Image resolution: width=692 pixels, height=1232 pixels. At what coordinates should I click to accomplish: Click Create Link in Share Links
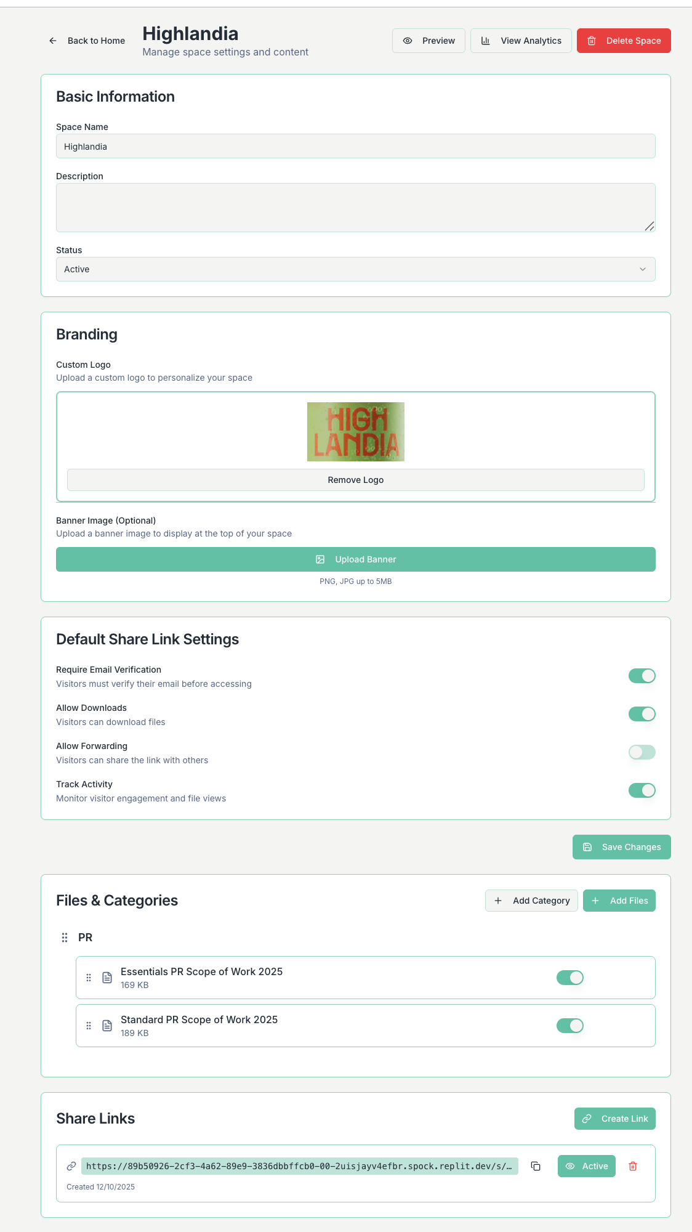coord(614,1118)
